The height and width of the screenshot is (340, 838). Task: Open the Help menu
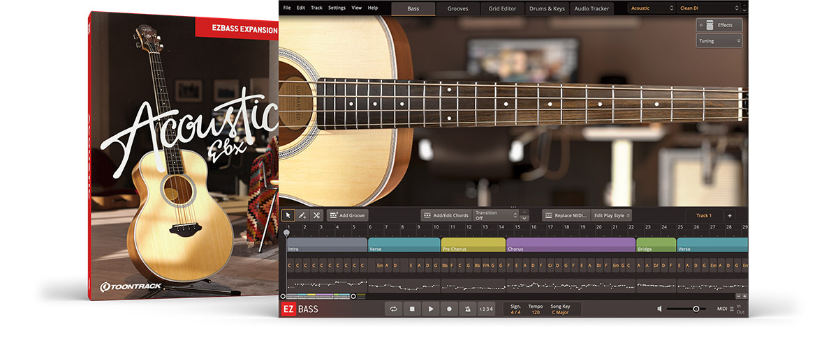[x=373, y=8]
